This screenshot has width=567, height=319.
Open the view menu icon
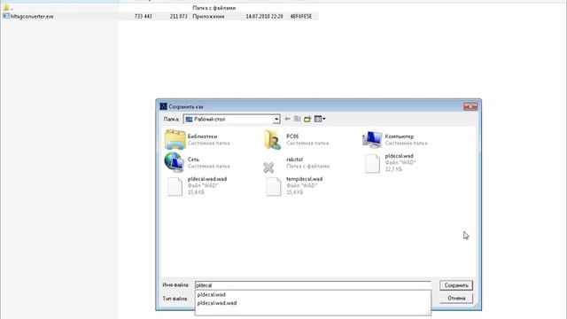pyautogui.click(x=320, y=119)
